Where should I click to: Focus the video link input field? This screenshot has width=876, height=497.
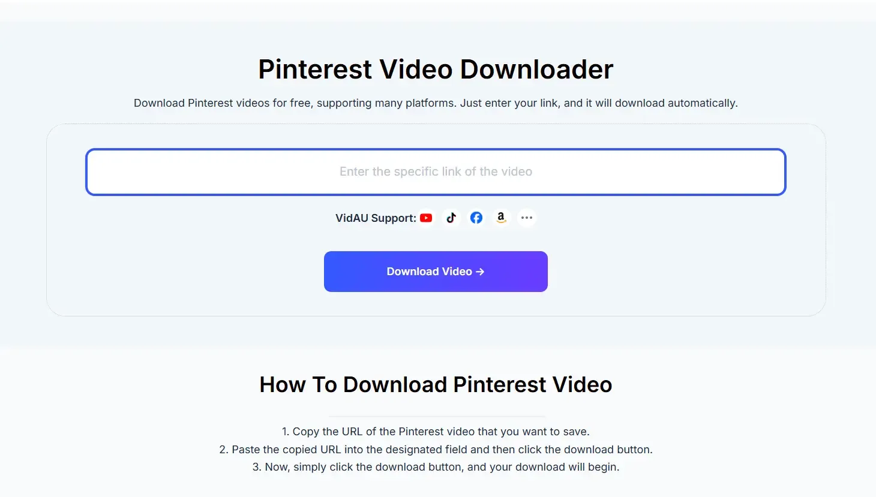point(436,172)
